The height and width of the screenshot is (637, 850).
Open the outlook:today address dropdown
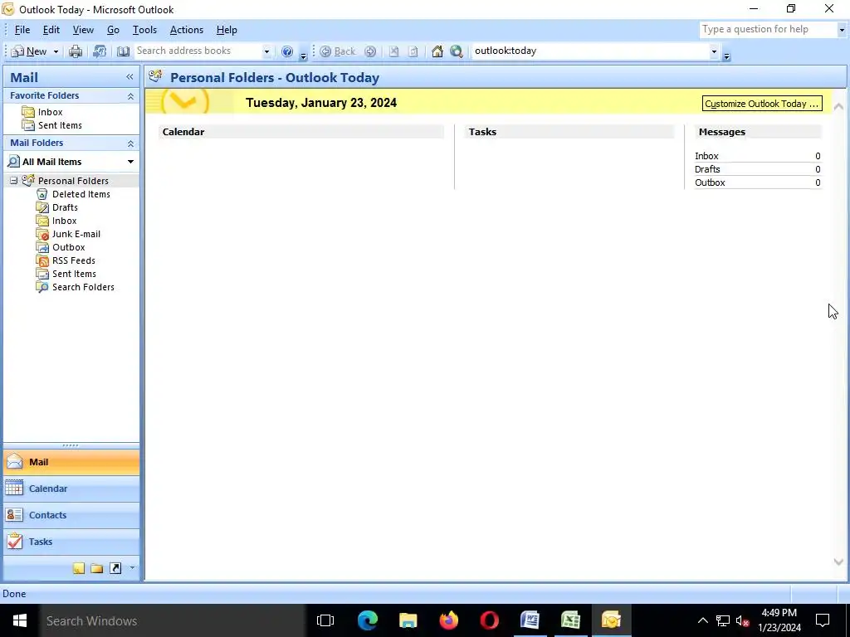714,51
